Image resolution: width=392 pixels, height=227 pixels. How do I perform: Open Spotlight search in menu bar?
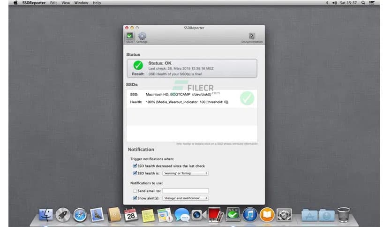[x=363, y=3]
